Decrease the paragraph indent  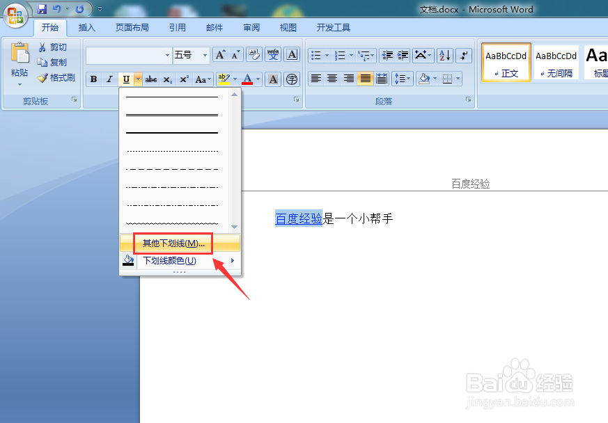pyautogui.click(x=387, y=56)
